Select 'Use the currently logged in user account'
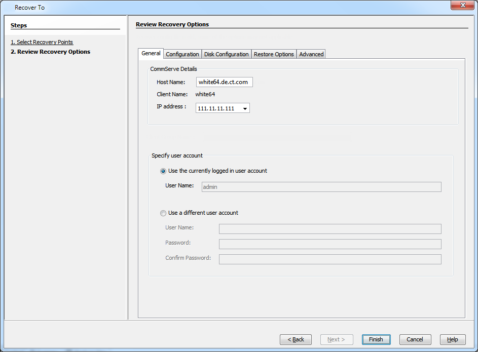This screenshot has width=478, height=352. 163,171
